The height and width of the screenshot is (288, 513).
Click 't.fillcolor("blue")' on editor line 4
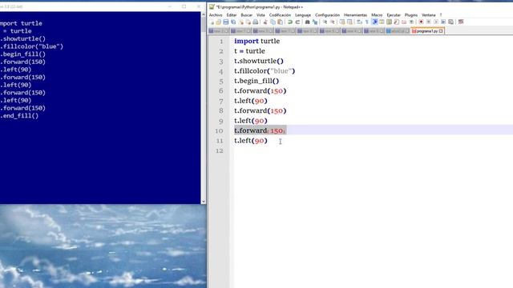click(265, 71)
